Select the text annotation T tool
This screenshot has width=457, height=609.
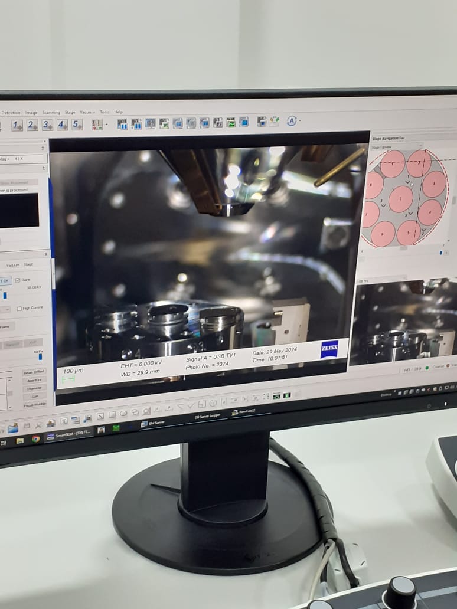64,420
